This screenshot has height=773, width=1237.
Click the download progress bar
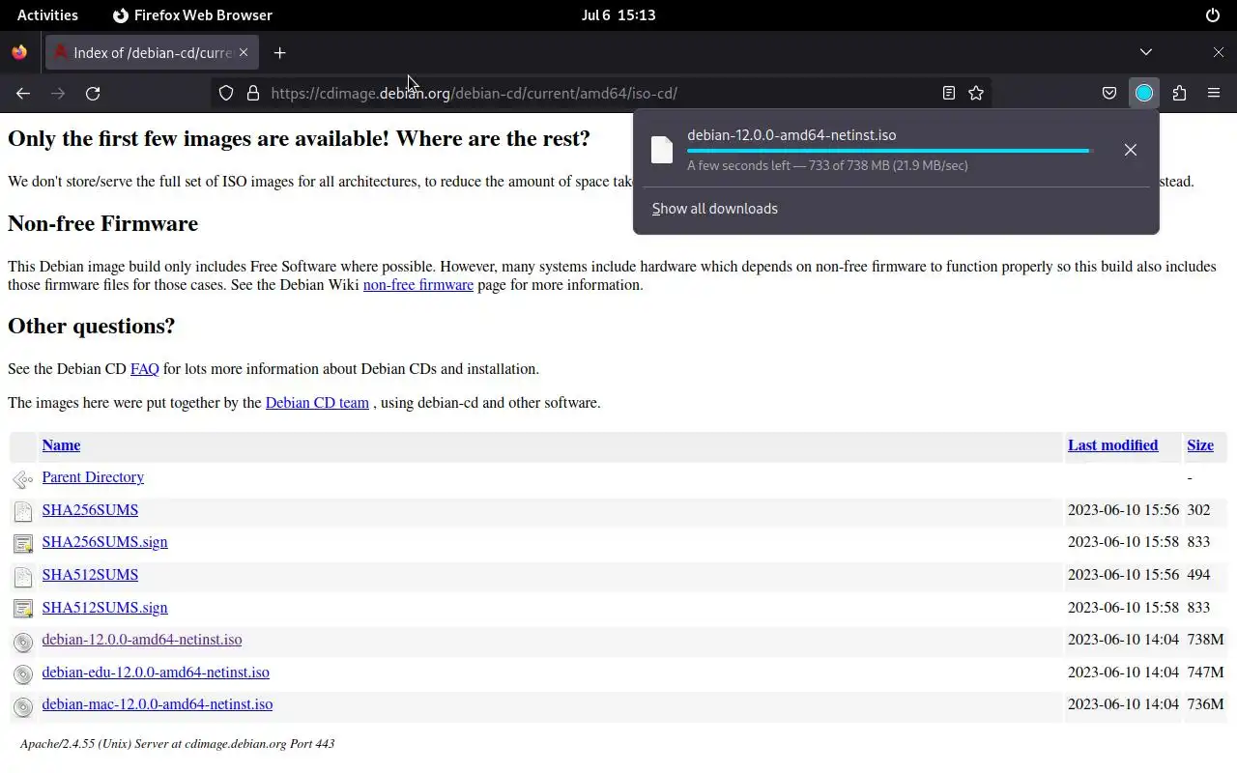tap(889, 151)
